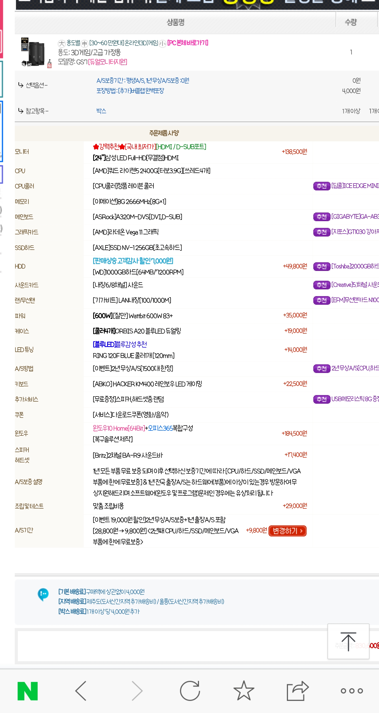Click 윈도우10 Home 64Bit spec text

click(119, 428)
